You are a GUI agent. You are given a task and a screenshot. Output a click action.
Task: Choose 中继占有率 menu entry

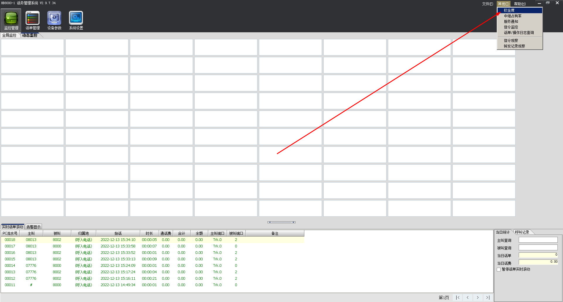coord(513,16)
